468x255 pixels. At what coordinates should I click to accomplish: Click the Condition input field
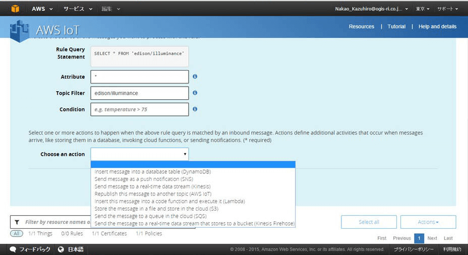[x=140, y=109]
